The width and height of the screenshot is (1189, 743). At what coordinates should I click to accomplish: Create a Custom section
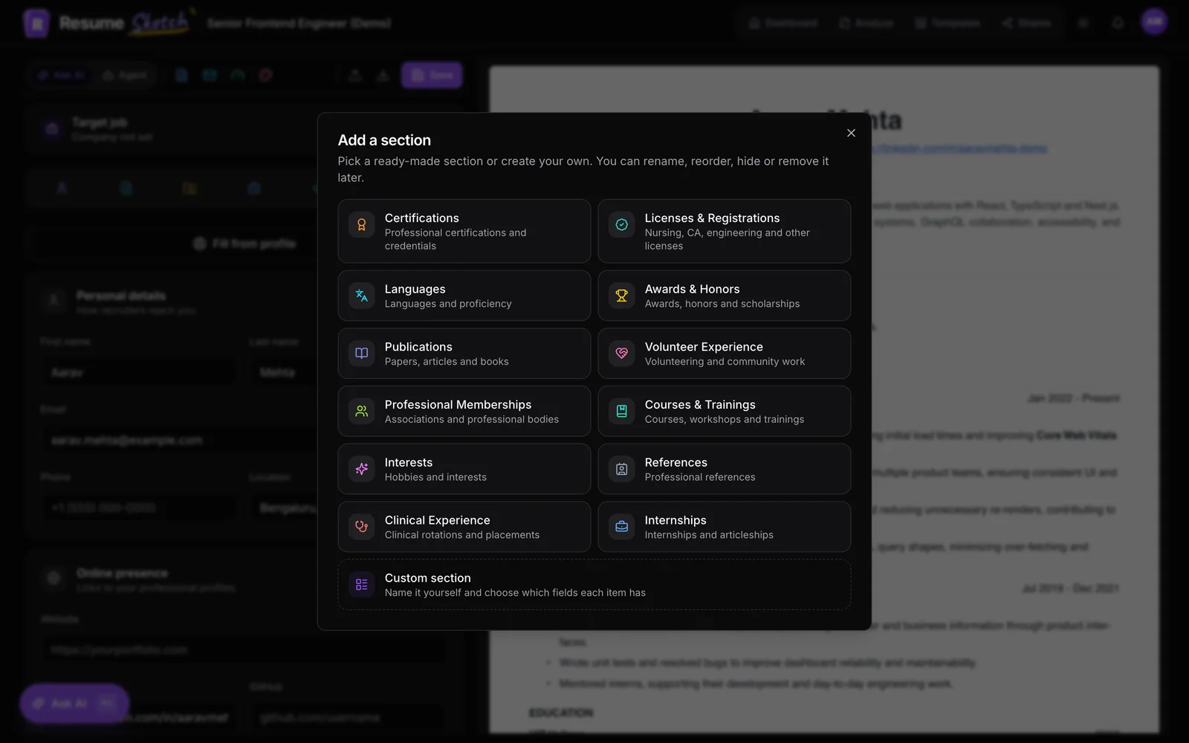tap(594, 585)
